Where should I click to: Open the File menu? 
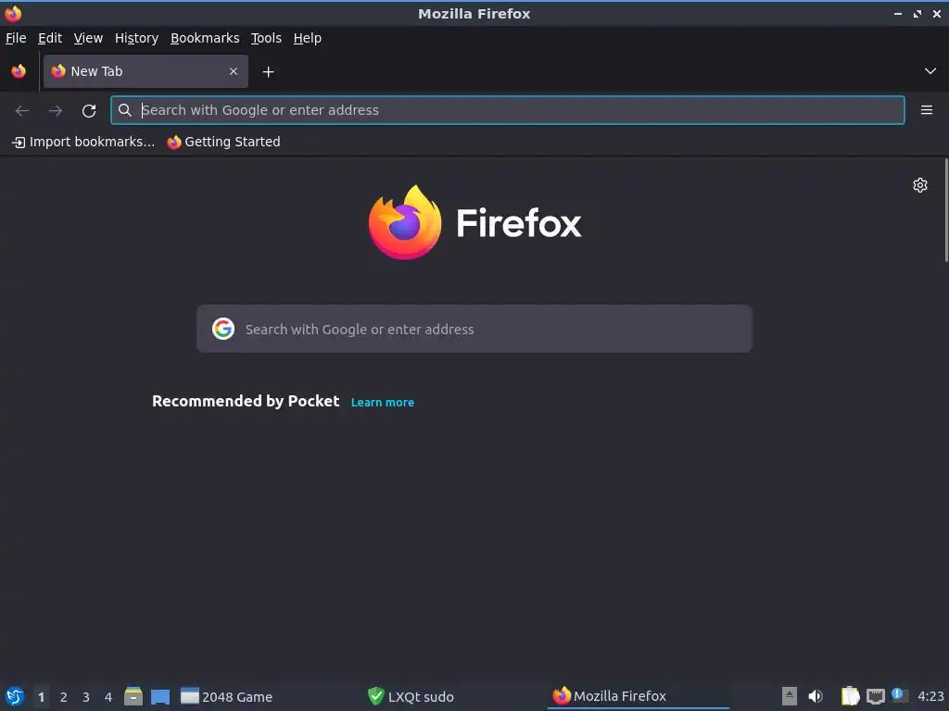pyautogui.click(x=16, y=38)
